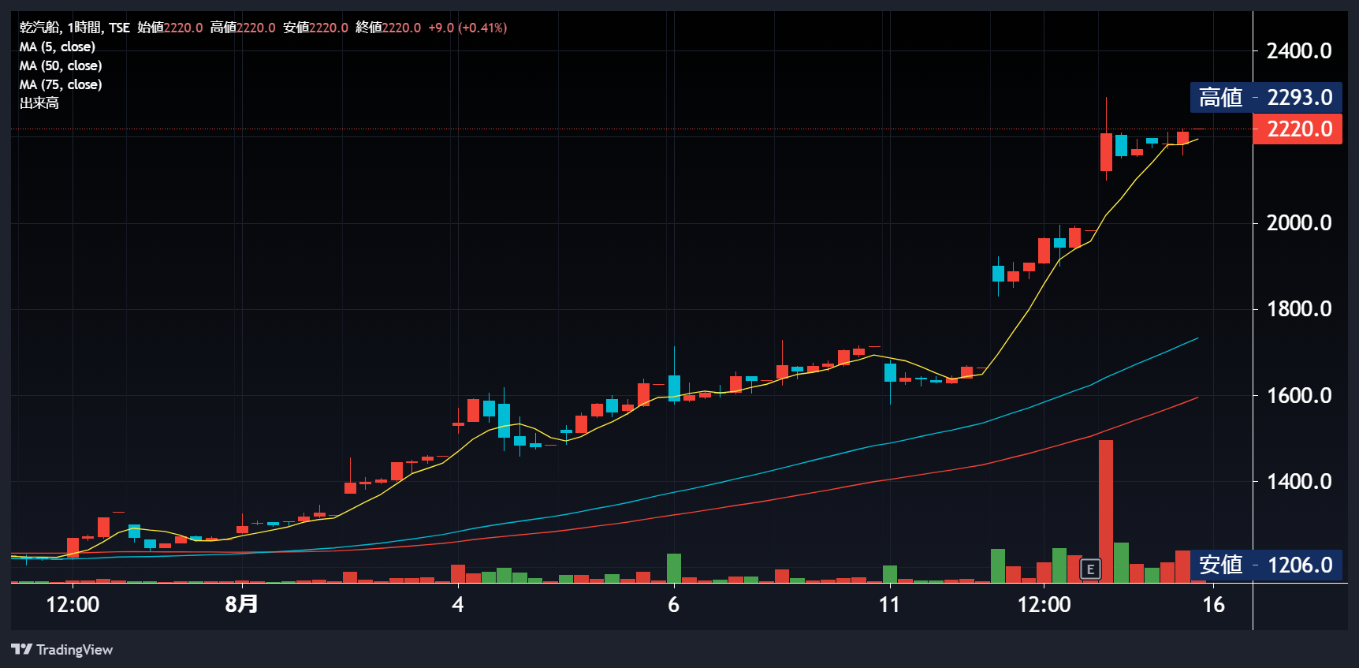Click the TradingView logo icon
Viewport: 1359px width, 668px height.
[21, 649]
